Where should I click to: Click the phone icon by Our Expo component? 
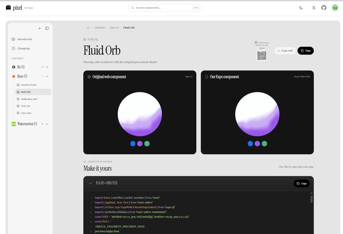coord(206,77)
